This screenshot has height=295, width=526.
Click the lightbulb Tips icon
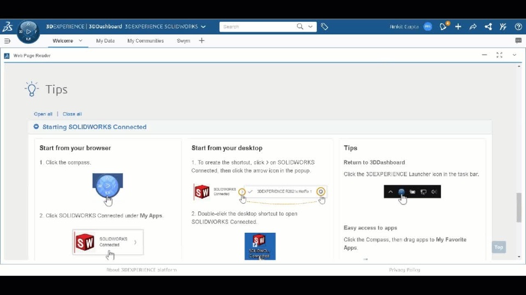point(32,89)
